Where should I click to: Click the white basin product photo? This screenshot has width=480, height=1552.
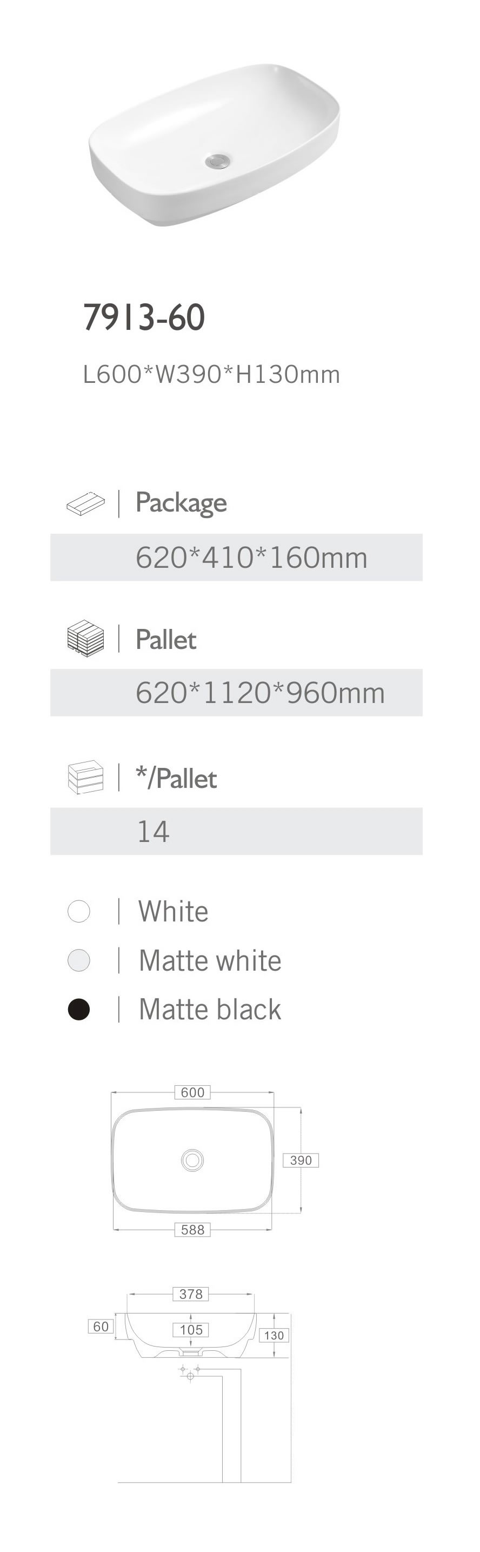[215, 144]
